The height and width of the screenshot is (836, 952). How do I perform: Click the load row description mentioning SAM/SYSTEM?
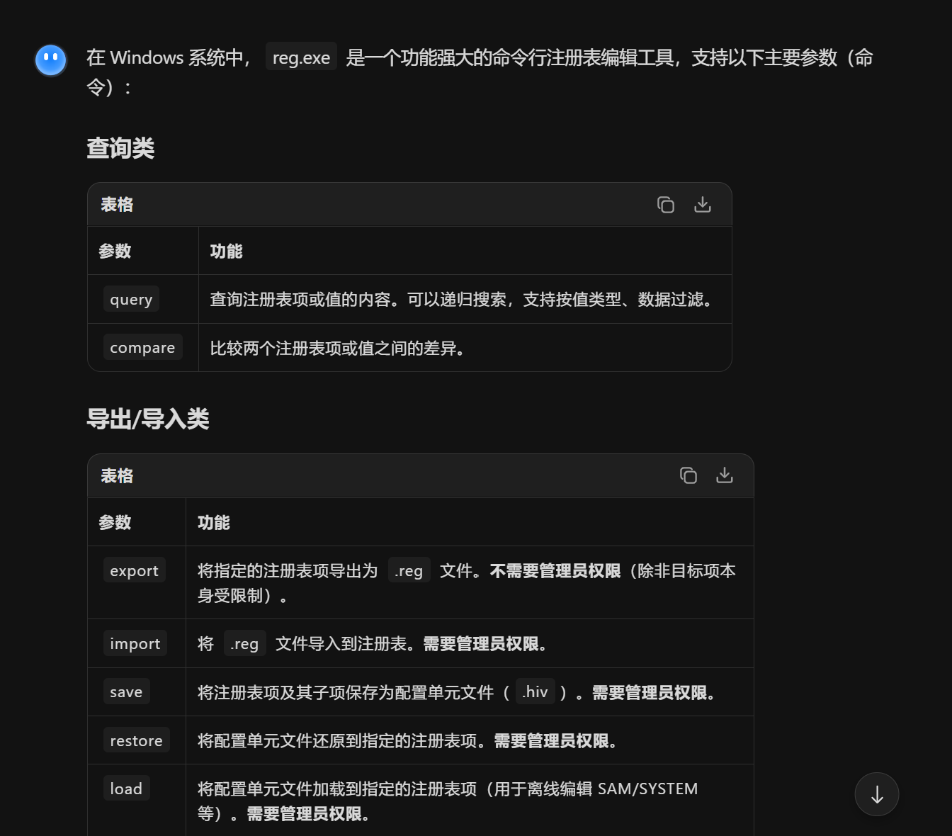(x=448, y=801)
